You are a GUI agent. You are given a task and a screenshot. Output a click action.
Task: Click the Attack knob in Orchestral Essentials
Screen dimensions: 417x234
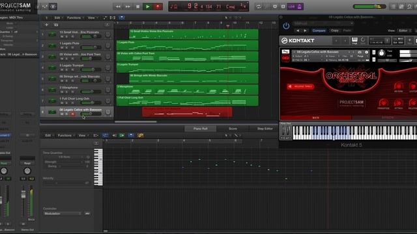coord(398,103)
